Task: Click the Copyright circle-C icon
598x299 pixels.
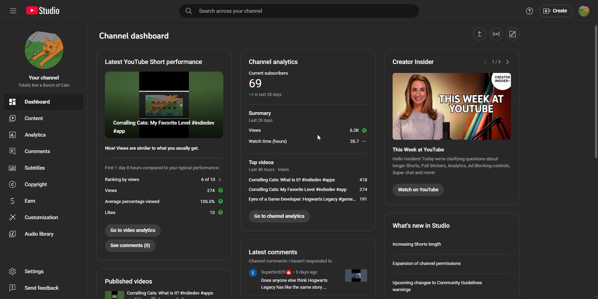Action: coord(13,184)
